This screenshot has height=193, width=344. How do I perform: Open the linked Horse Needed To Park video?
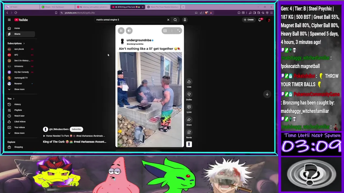pyautogui.click(x=74, y=136)
